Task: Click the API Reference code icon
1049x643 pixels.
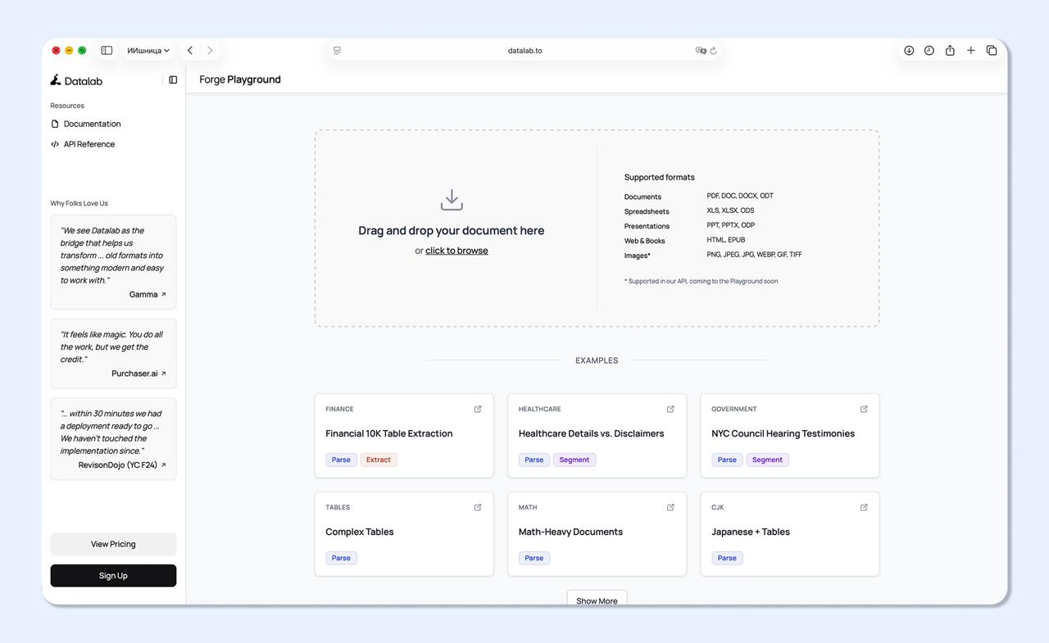Action: click(x=55, y=144)
